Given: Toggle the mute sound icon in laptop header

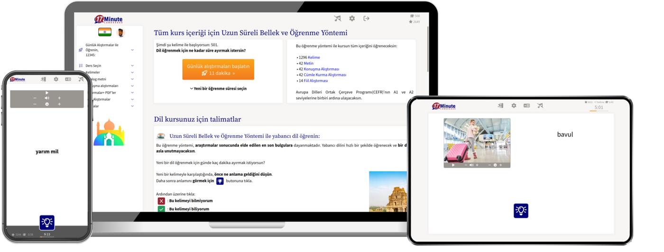Looking at the screenshot, I should (338, 18).
